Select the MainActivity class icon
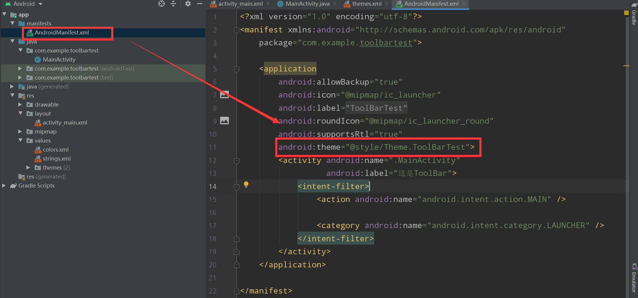Viewport: 638px width, 298px height. tap(38, 59)
